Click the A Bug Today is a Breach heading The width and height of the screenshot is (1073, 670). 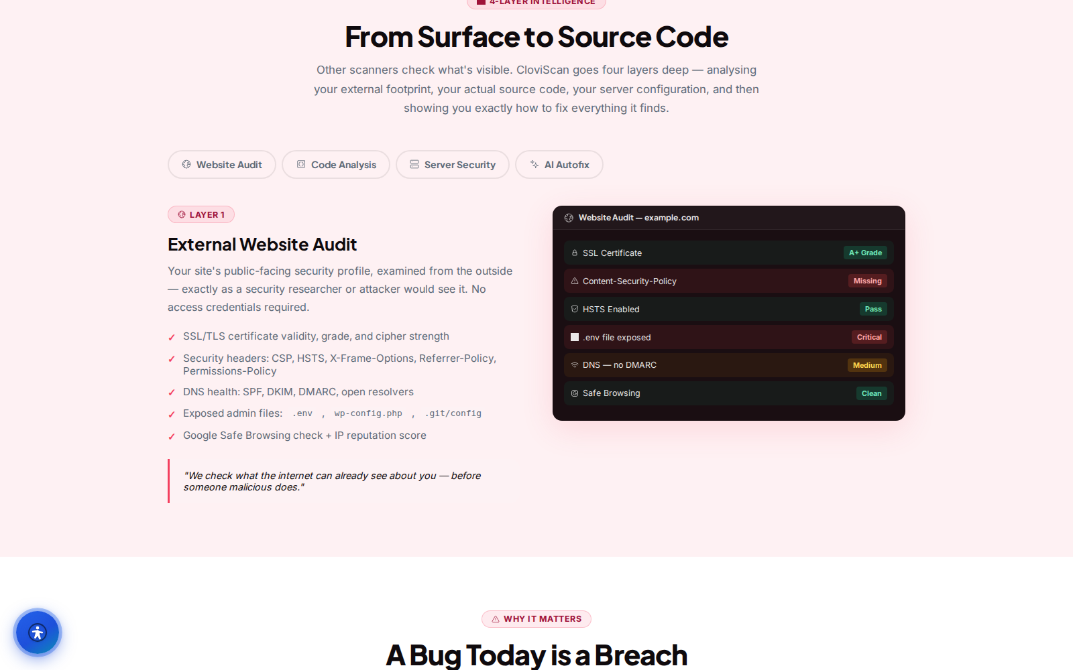[x=536, y=655]
